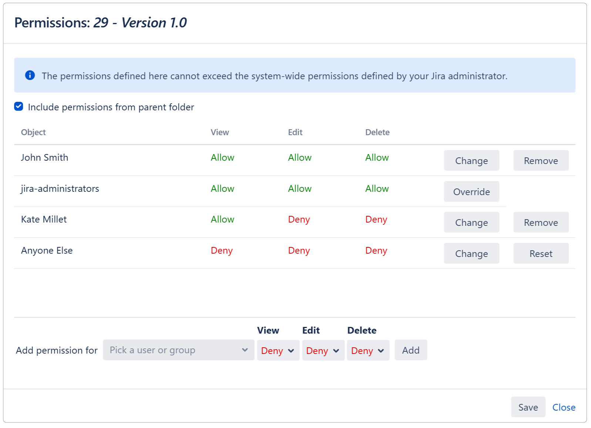591x428 pixels.
Task: Remove John Smith's permission entry
Action: [541, 160]
